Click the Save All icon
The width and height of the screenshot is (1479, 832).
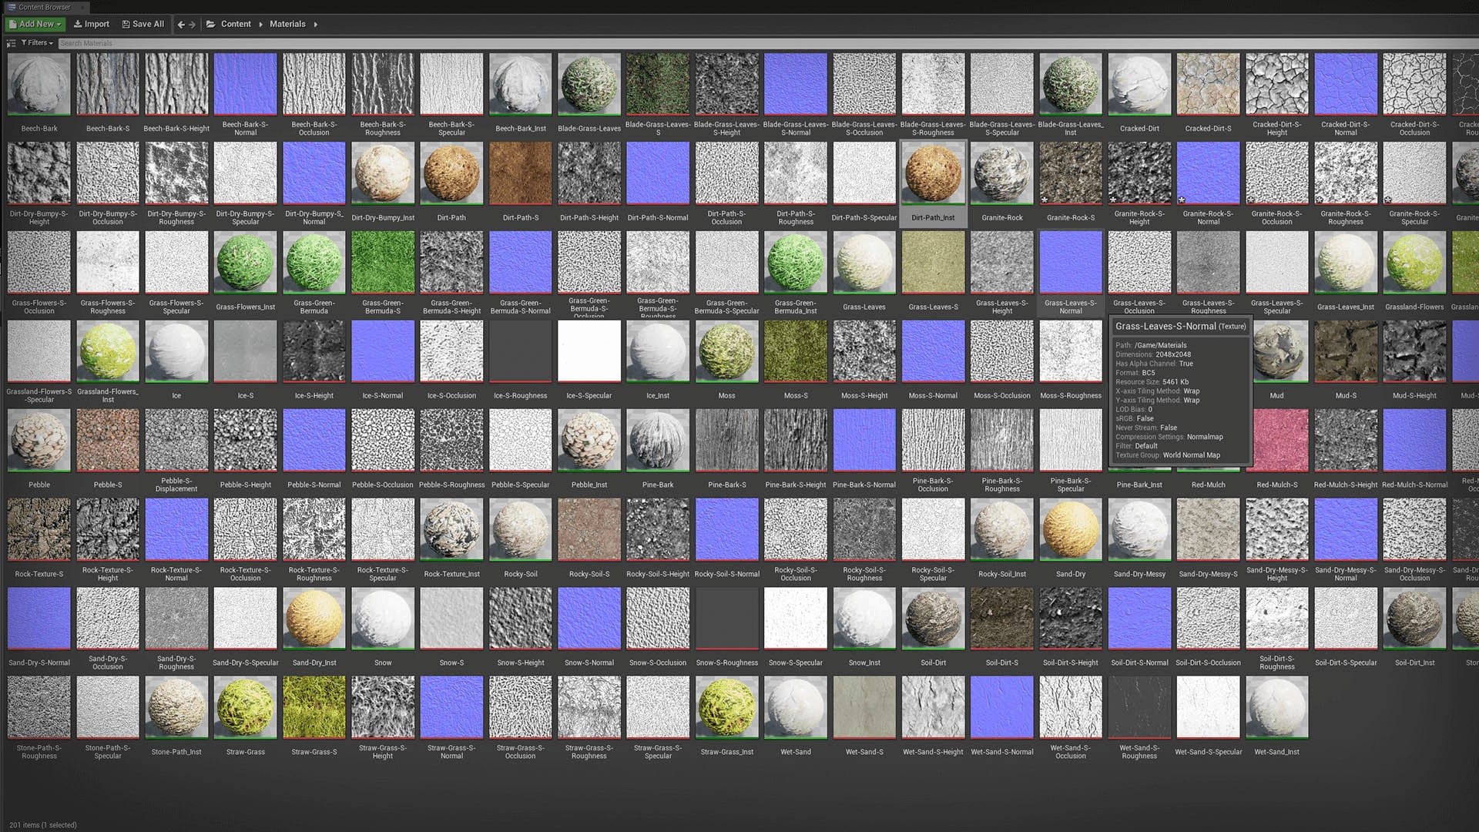click(x=125, y=24)
